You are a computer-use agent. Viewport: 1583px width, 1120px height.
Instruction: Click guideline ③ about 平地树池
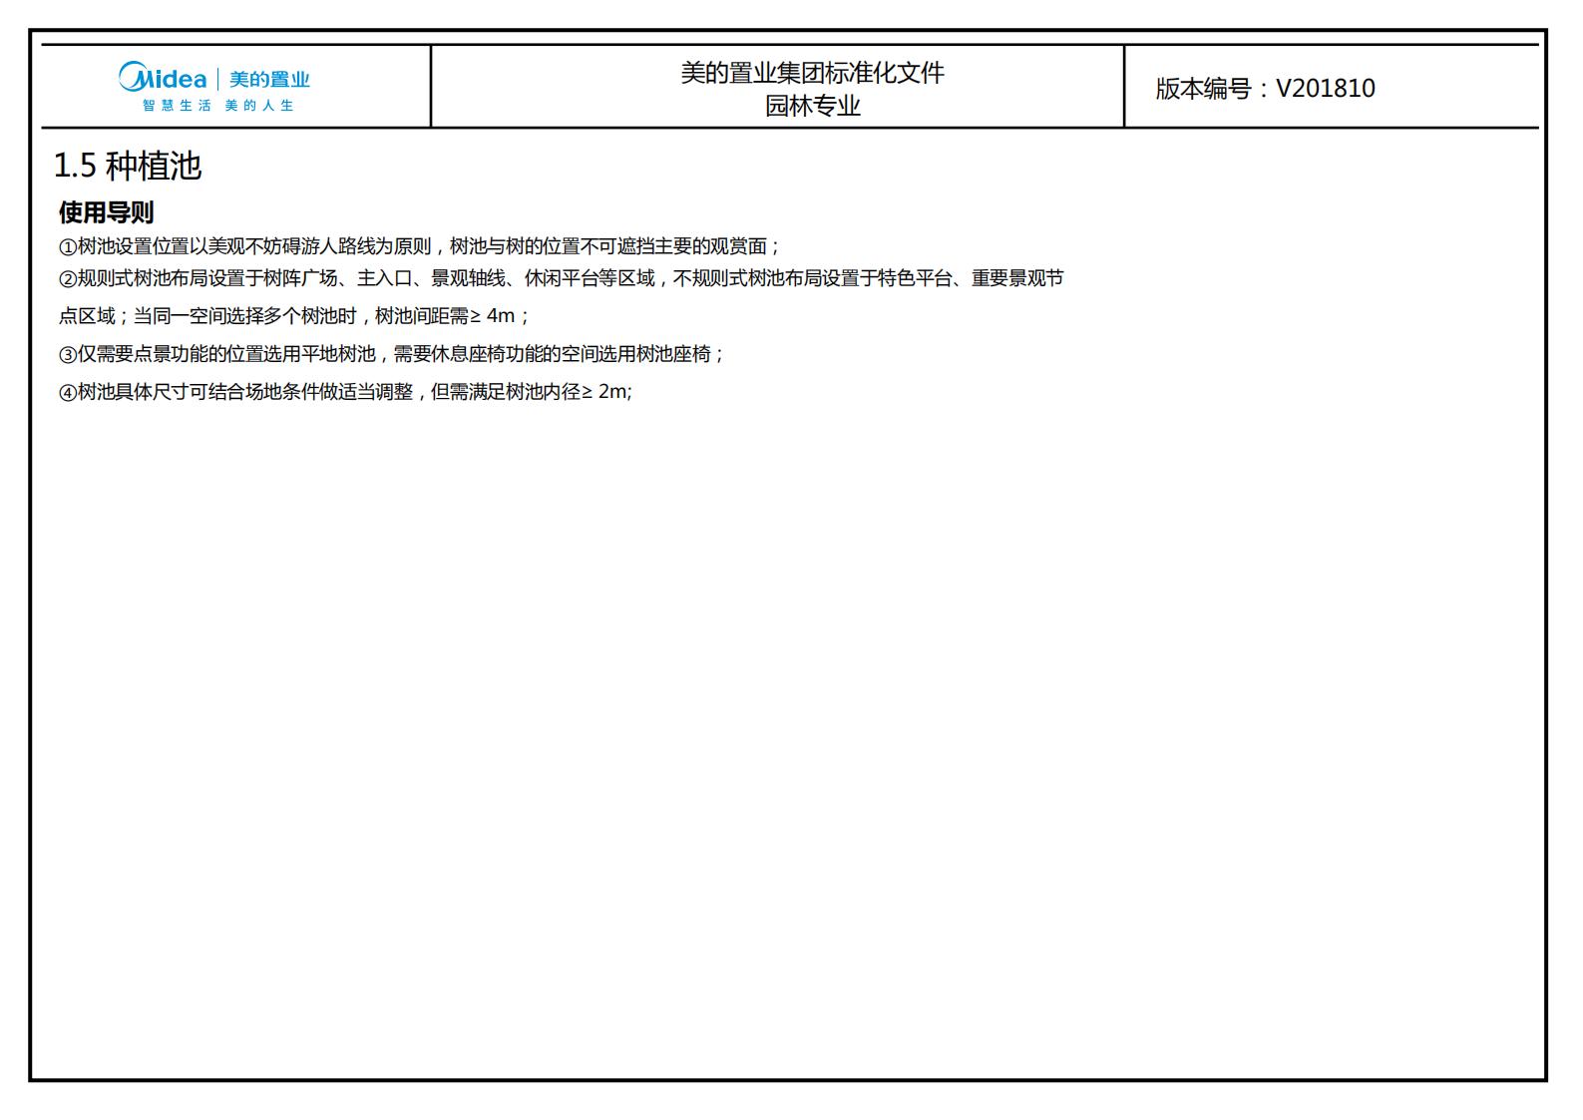click(x=391, y=354)
